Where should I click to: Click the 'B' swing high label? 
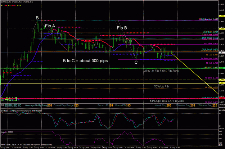tap(37, 18)
